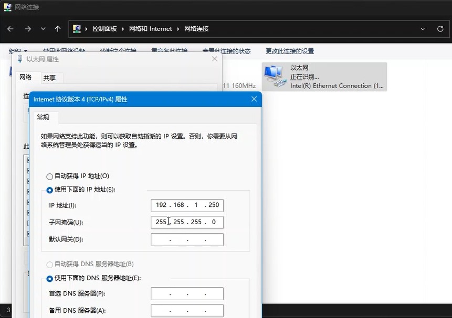
Task: Open 网络和 Internet in the breadcrumb path
Action: 151,29
